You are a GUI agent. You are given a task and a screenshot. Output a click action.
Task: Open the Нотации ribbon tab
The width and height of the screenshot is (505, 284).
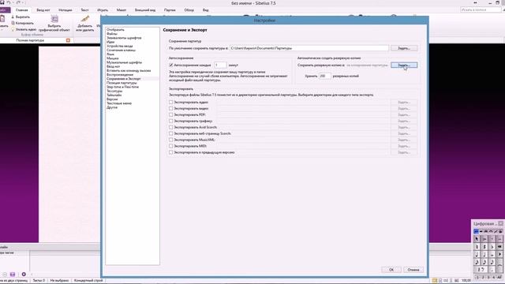click(65, 10)
